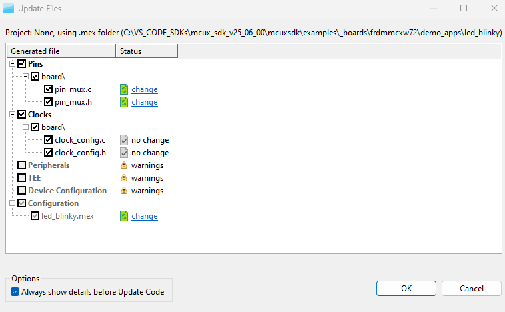Collapse the board folder under Clocks
The image size is (505, 312).
26,127
